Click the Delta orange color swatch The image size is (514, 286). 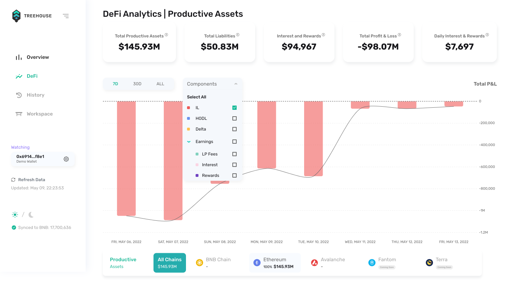pos(188,129)
